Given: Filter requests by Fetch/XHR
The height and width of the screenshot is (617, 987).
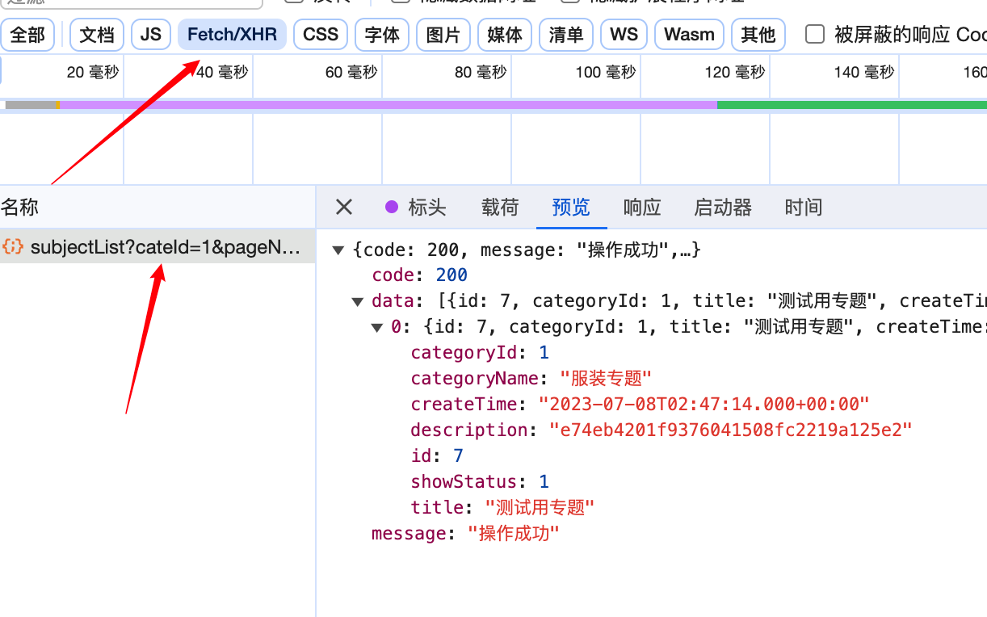Looking at the screenshot, I should [232, 35].
